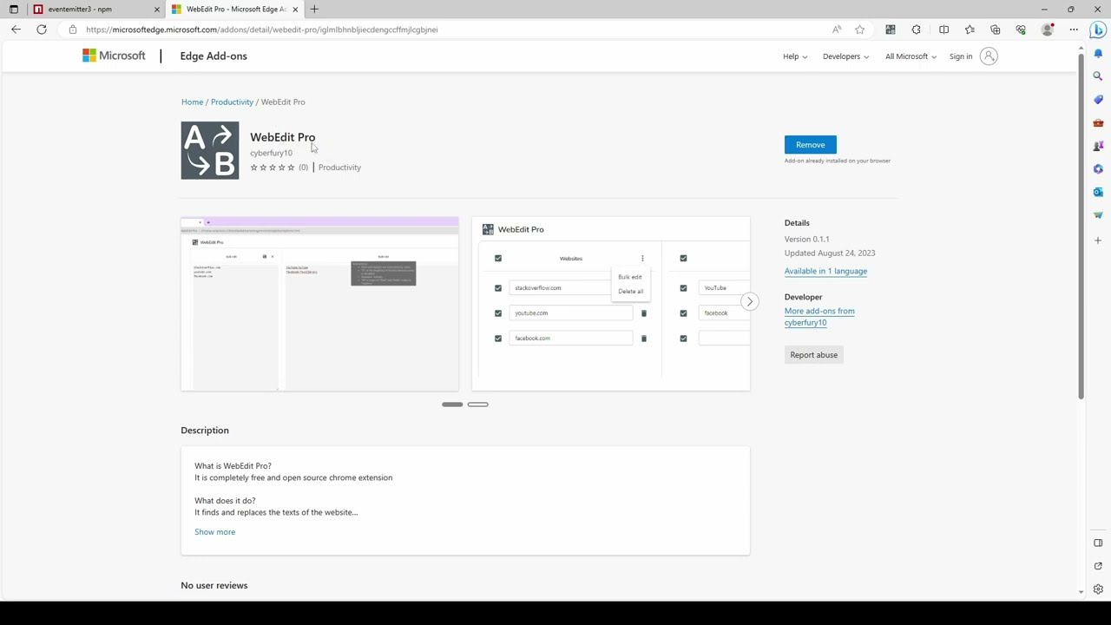Open the sidebar notifications bell
The width and height of the screenshot is (1111, 625).
(1098, 53)
